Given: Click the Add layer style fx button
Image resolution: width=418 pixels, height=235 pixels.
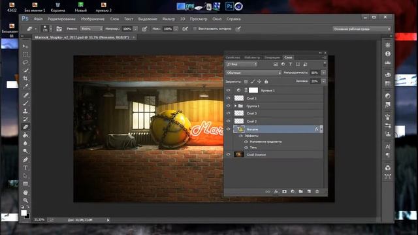Looking at the screenshot, I should 276,191.
